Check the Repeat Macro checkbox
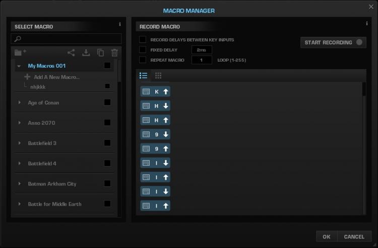 point(143,60)
